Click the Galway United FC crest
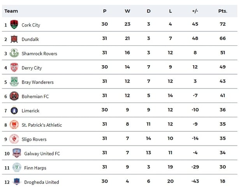 coord(17,153)
